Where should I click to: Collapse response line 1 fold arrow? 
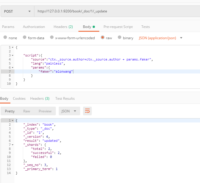click(13, 120)
